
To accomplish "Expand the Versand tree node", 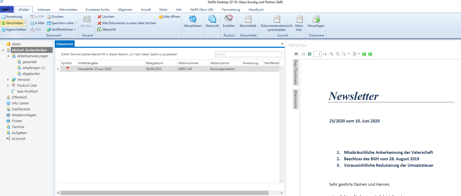I will [8, 80].
